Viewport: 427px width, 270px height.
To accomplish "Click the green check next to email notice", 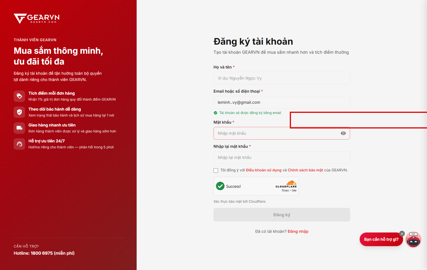I will tap(215, 113).
